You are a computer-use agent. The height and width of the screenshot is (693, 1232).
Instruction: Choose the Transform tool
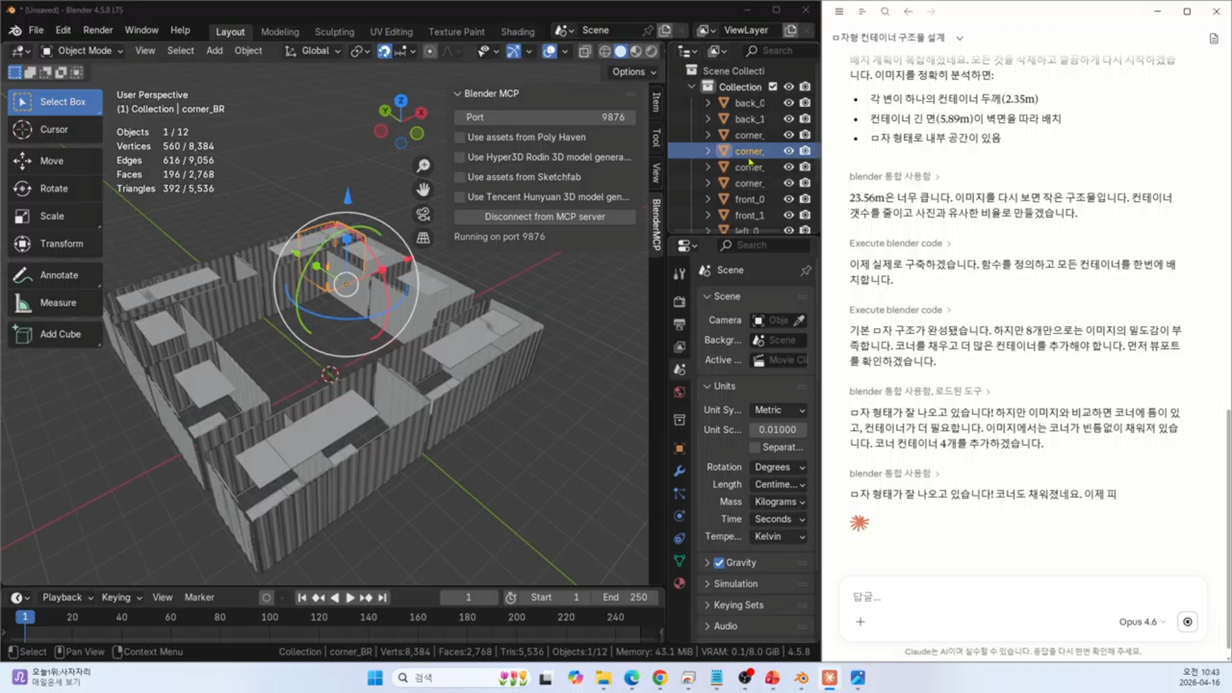point(55,244)
